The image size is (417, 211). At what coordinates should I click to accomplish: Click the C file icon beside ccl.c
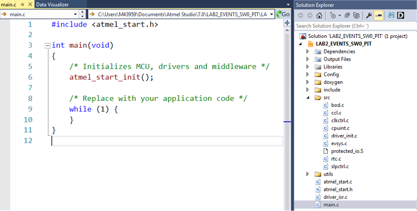[x=325, y=113]
